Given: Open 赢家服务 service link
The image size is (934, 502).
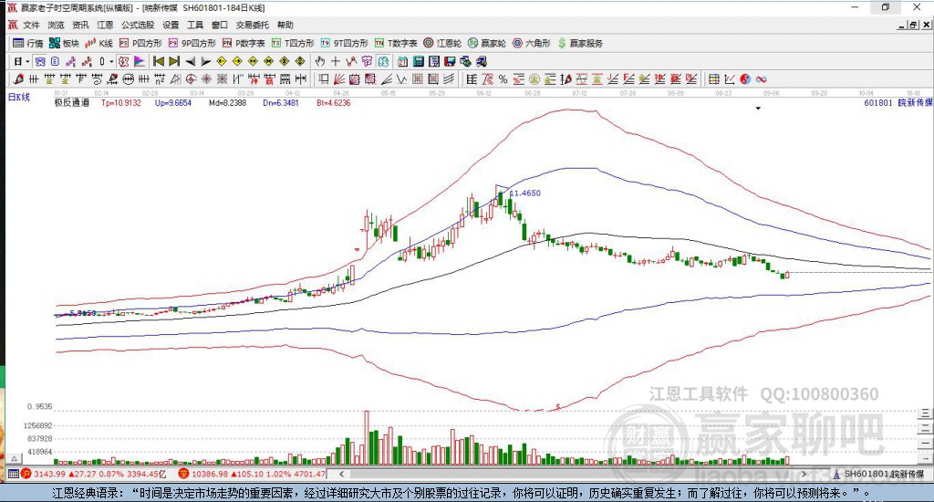Looking at the screenshot, I should (580, 43).
